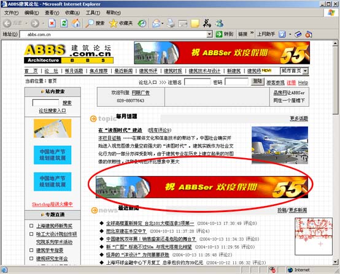Expand the 城市首页 dropdown list
The image size is (340, 274).
(x=305, y=71)
